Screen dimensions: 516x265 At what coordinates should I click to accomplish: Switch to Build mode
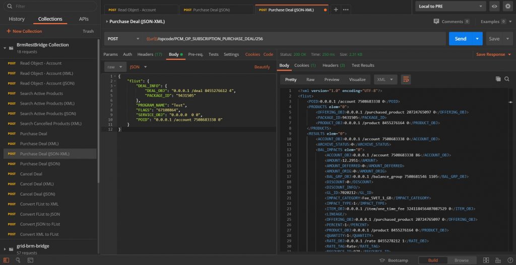click(433, 260)
